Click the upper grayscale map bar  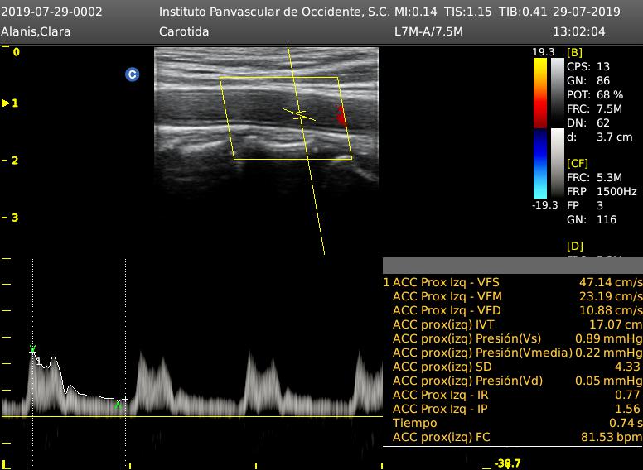click(558, 92)
